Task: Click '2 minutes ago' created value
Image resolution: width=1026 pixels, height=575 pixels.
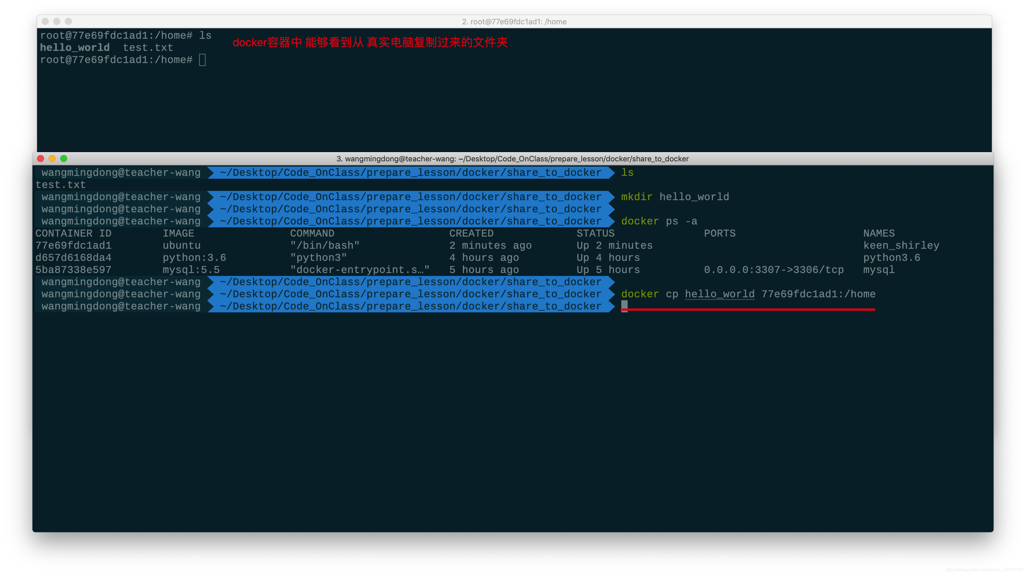Action: (491, 246)
